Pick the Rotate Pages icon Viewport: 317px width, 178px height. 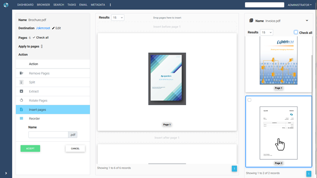[21, 100]
